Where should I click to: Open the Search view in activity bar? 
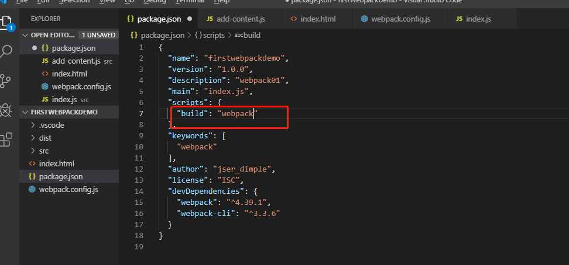(6, 51)
